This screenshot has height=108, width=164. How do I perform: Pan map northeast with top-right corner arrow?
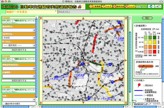click(x=126, y=18)
